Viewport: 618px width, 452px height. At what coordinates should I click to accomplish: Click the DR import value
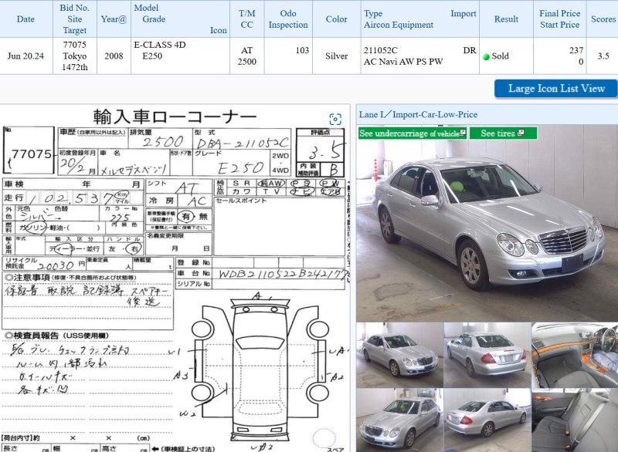coord(470,50)
